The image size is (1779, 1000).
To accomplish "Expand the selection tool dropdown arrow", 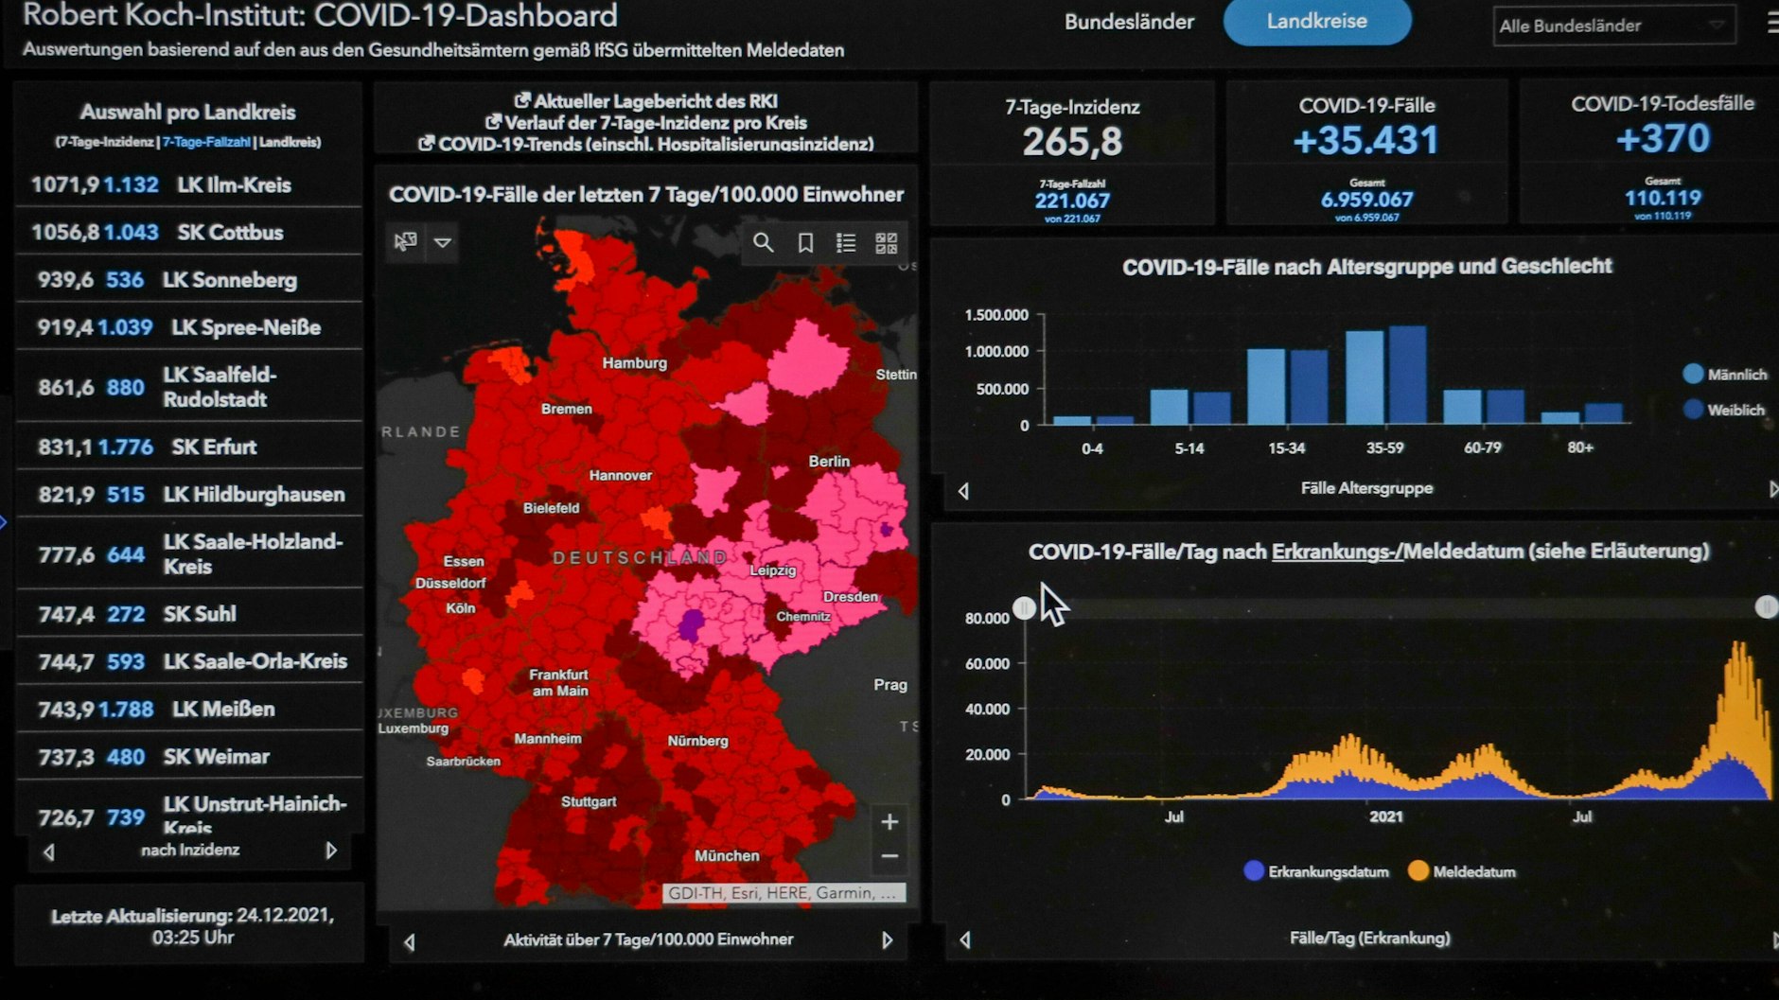I will 442,242.
